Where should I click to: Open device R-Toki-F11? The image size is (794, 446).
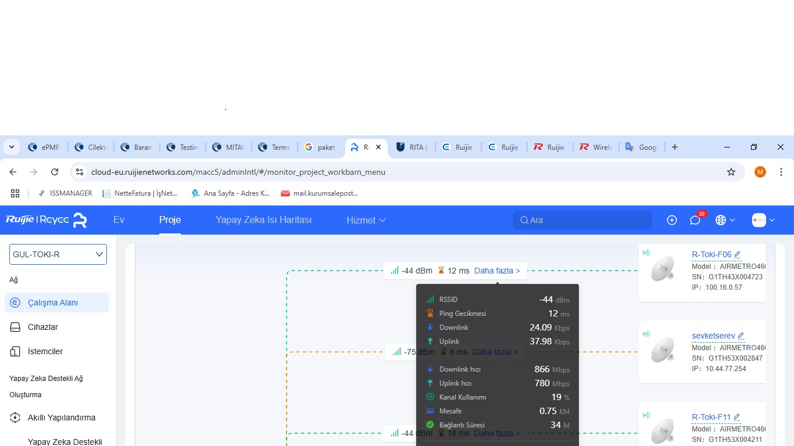pyautogui.click(x=711, y=417)
